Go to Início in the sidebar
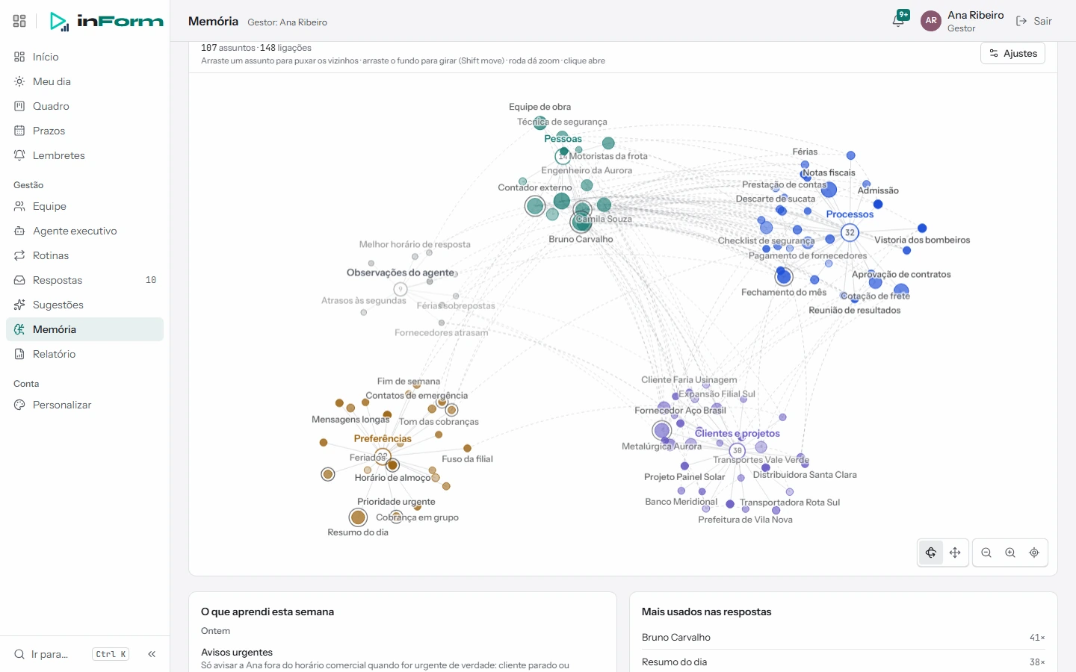 84,57
